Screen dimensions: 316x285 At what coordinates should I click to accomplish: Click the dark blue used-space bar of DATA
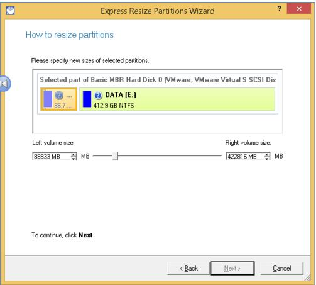[x=87, y=99]
